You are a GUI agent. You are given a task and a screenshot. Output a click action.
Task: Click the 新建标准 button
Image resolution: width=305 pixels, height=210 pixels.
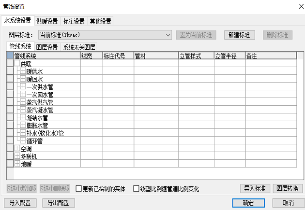pos(240,35)
